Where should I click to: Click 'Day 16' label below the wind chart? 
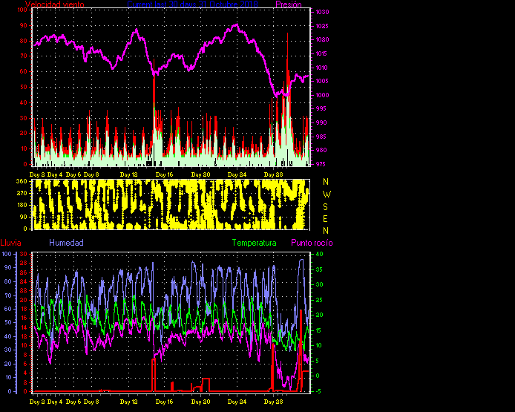pyautogui.click(x=164, y=174)
